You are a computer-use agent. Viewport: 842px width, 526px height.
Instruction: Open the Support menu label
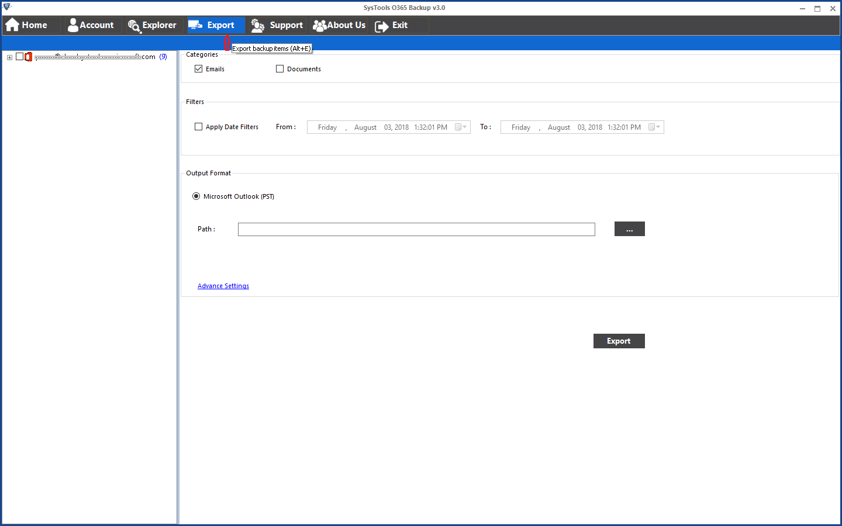286,25
